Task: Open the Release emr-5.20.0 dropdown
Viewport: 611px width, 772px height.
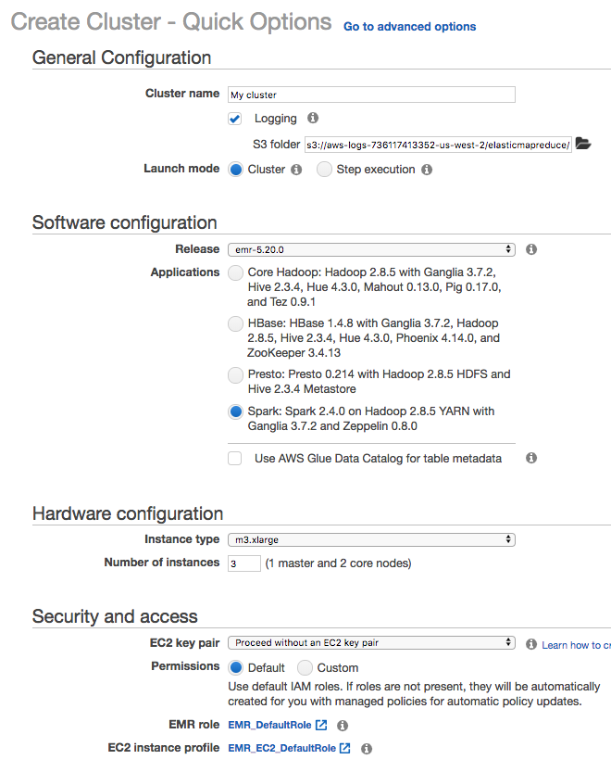Action: (370, 249)
